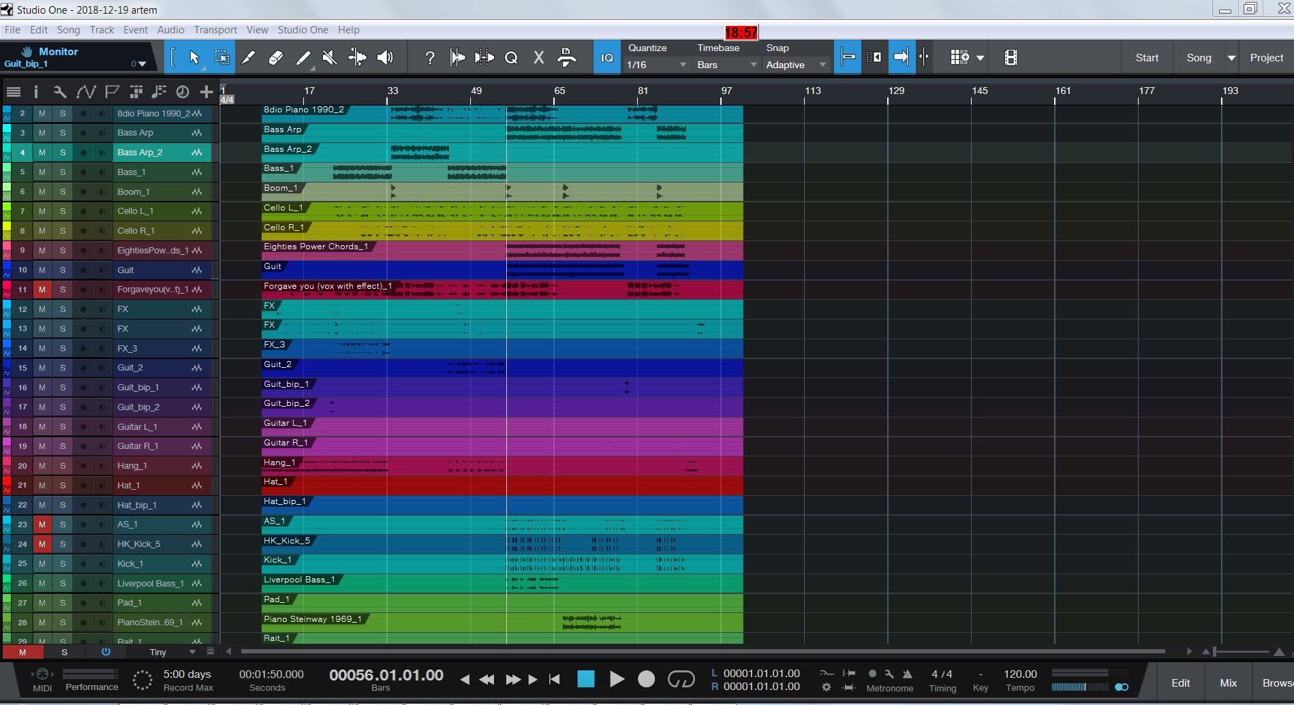Open the Studio One menu
The height and width of the screenshot is (705, 1294).
tap(303, 30)
